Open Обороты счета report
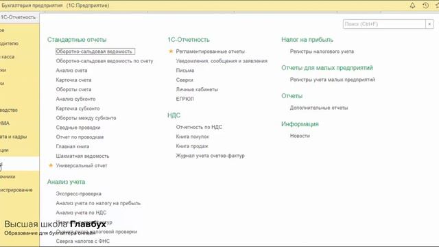Image resolution: width=439 pixels, height=247 pixels. click(73, 90)
